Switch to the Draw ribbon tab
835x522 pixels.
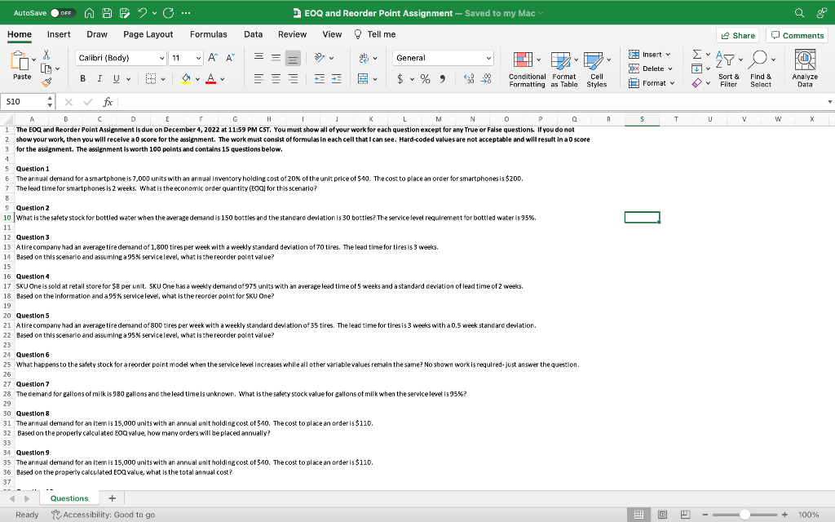coord(97,34)
